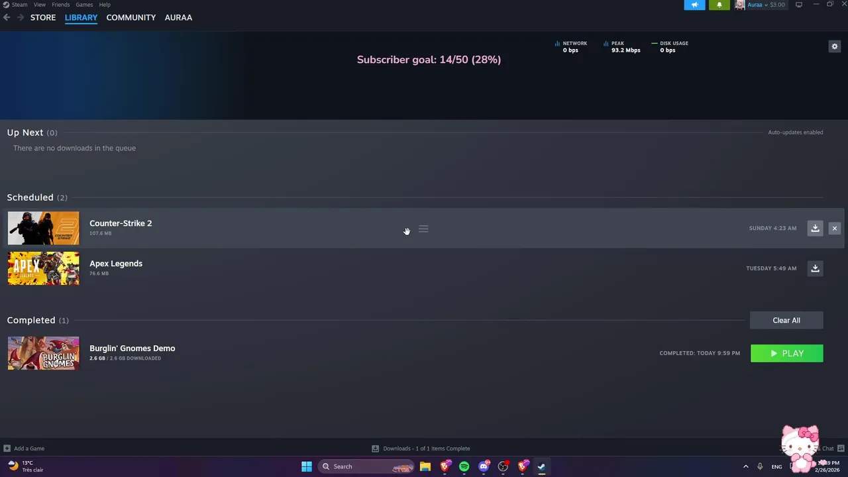Switch to Big Picture mode icon
Viewport: 848px width, 477px height.
(x=799, y=5)
